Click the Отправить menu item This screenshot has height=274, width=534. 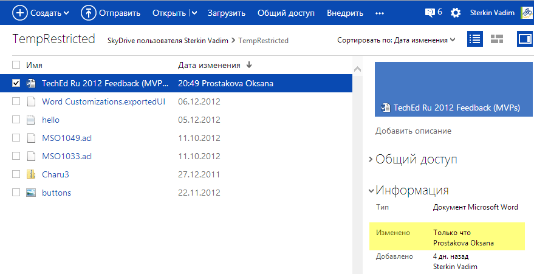120,13
